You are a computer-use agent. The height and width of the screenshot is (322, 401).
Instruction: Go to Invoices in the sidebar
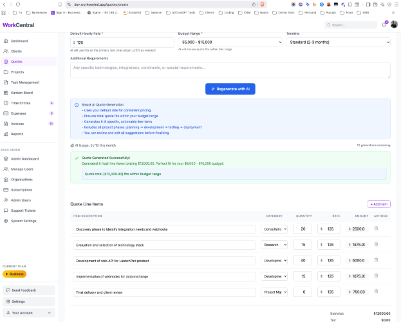click(x=17, y=124)
